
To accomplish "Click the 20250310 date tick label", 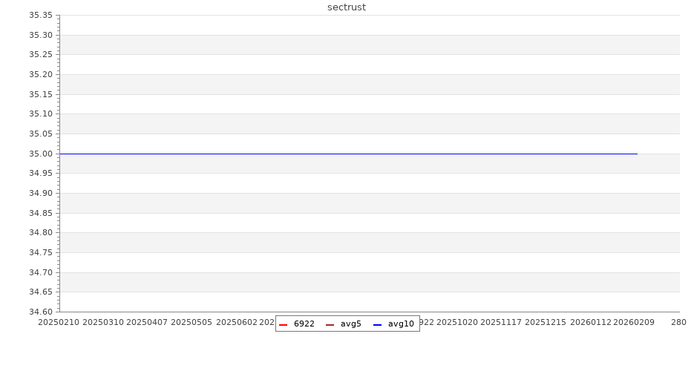I will point(102,323).
